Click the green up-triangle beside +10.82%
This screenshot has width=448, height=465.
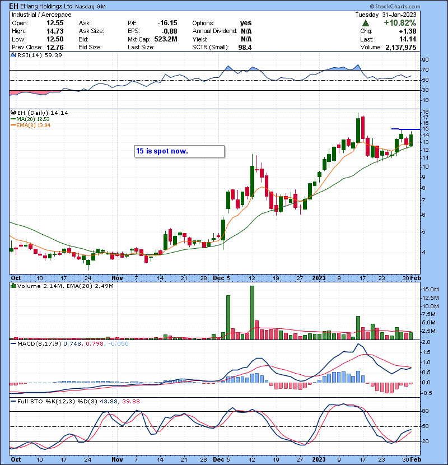(x=366, y=23)
